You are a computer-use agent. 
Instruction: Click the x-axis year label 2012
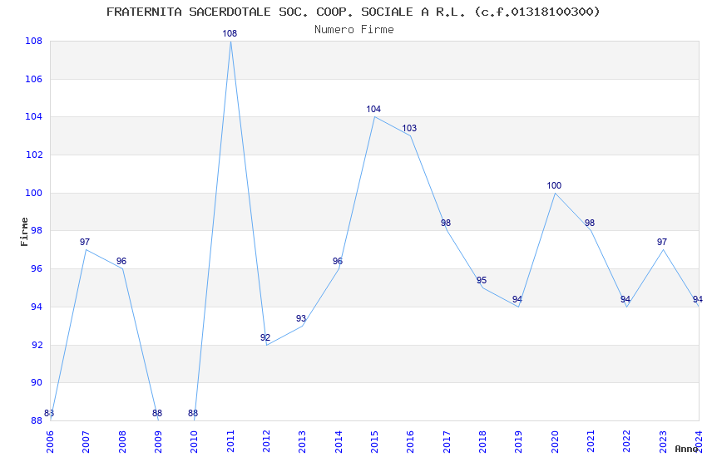tap(266, 441)
